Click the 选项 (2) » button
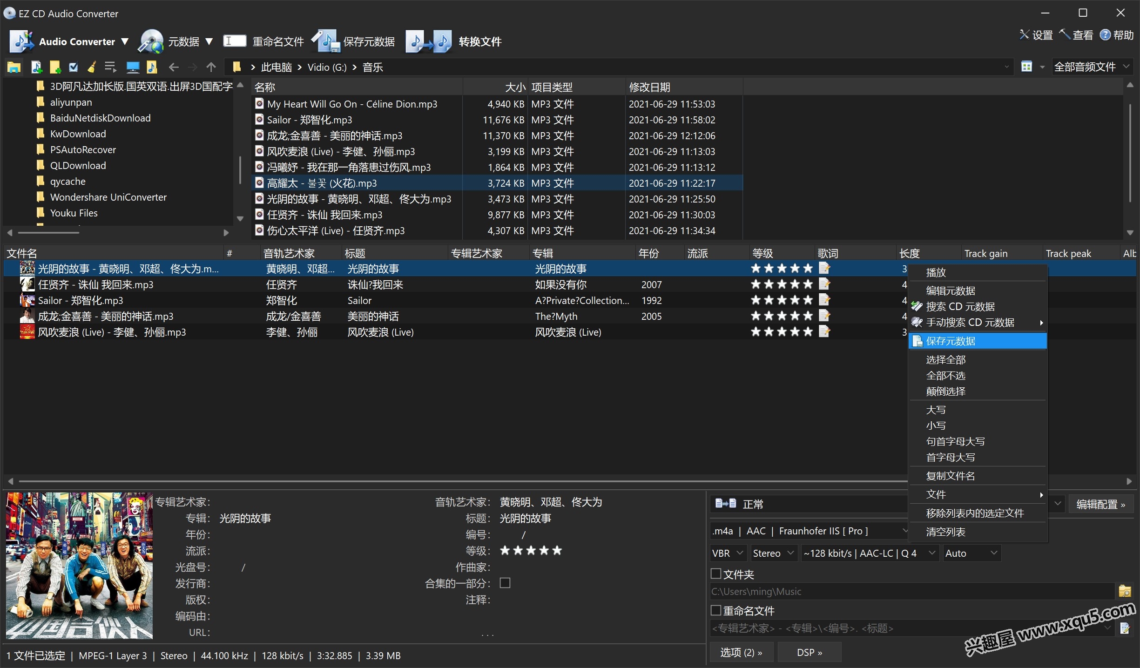 pos(742,652)
